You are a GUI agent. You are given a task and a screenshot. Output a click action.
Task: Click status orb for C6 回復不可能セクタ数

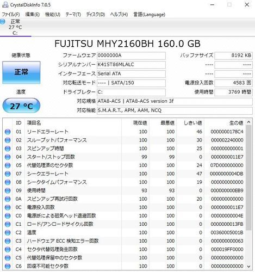click(8, 266)
